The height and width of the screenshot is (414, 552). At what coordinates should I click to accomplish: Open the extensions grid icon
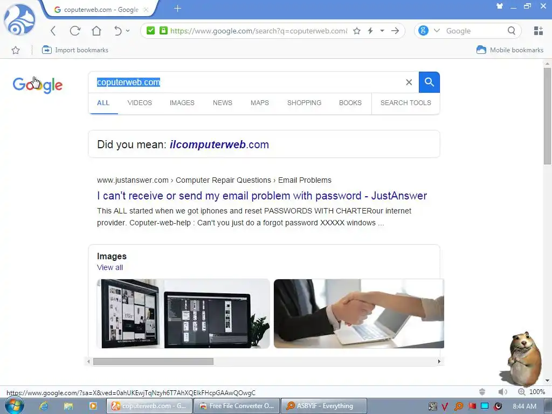(x=539, y=31)
